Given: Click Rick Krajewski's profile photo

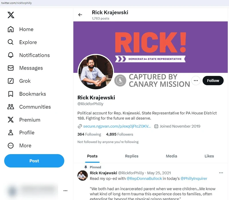Looking at the screenshot, I should tap(96, 72).
